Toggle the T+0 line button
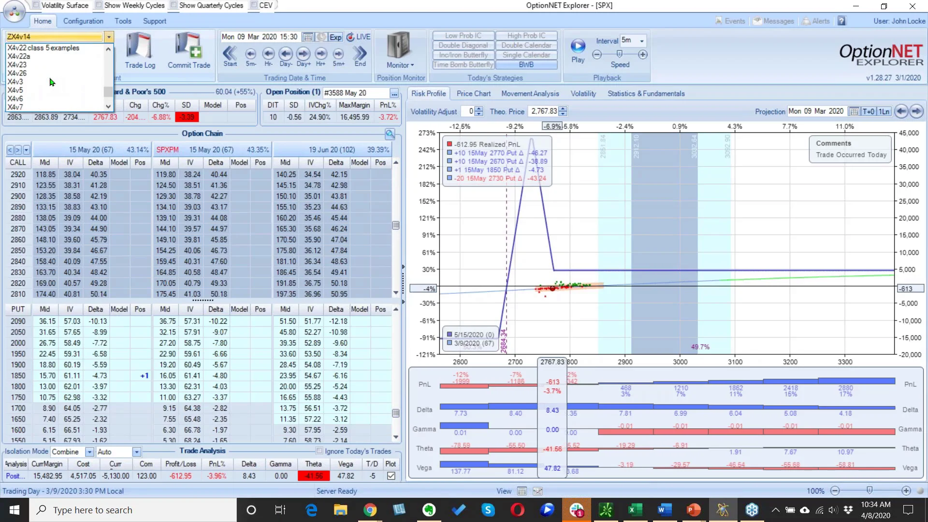This screenshot has width=928, height=522. click(869, 112)
